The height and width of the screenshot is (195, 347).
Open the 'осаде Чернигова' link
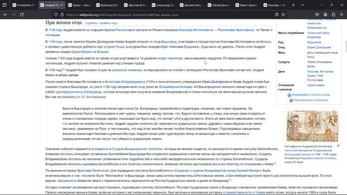point(170,58)
